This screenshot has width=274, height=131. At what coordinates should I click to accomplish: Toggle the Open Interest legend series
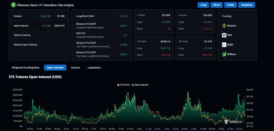pyautogui.click(x=140, y=85)
